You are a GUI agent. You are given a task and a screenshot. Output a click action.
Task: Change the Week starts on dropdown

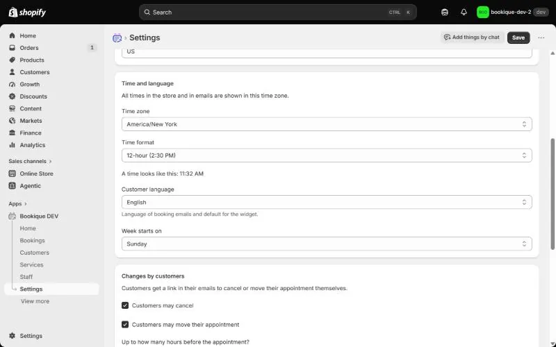[x=327, y=244]
